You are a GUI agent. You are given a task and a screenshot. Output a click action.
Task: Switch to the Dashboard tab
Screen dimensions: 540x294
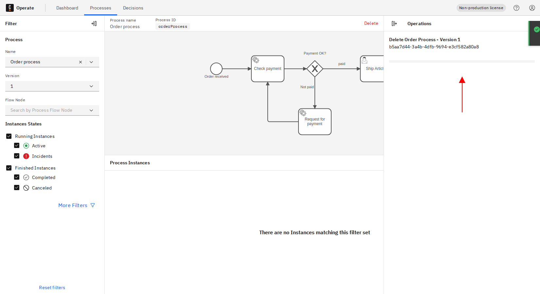pyautogui.click(x=67, y=8)
